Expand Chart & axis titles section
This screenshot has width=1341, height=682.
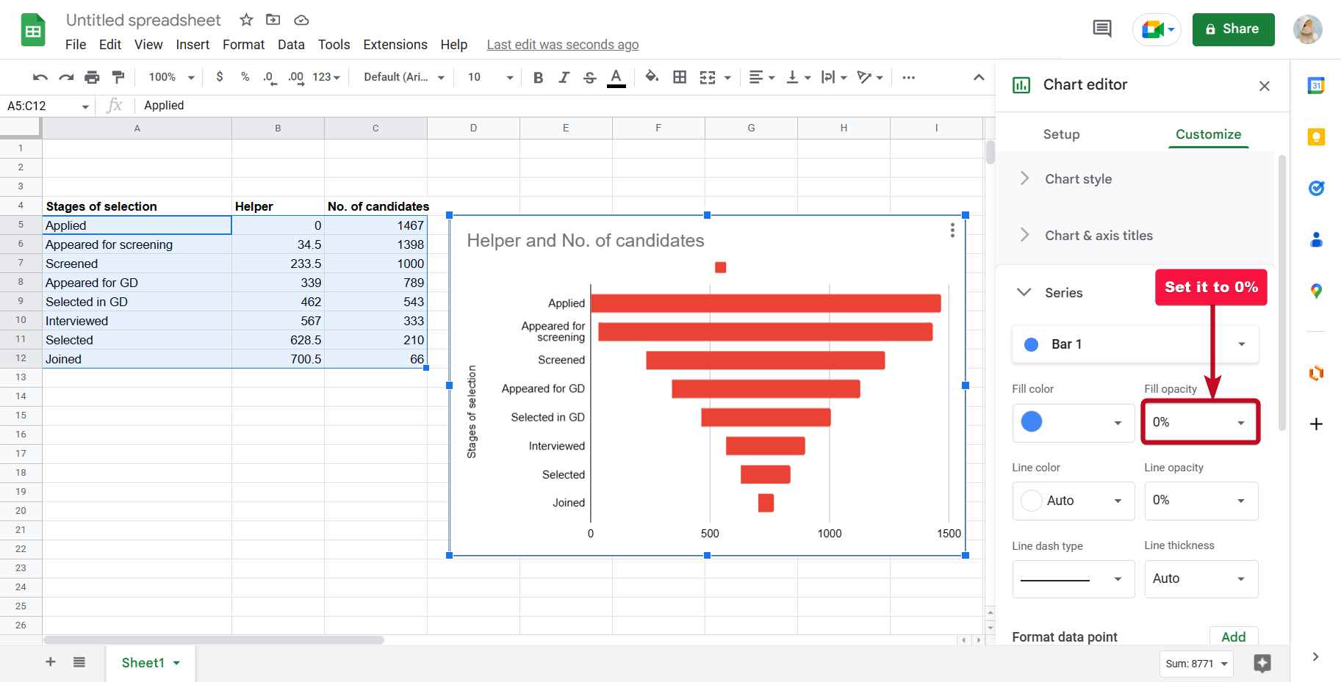tap(1135, 236)
